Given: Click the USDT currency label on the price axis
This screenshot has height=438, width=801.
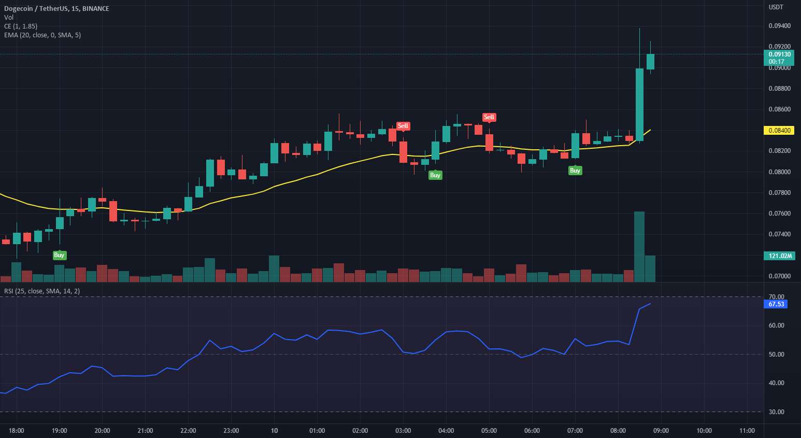Looking at the screenshot, I should (776, 7).
